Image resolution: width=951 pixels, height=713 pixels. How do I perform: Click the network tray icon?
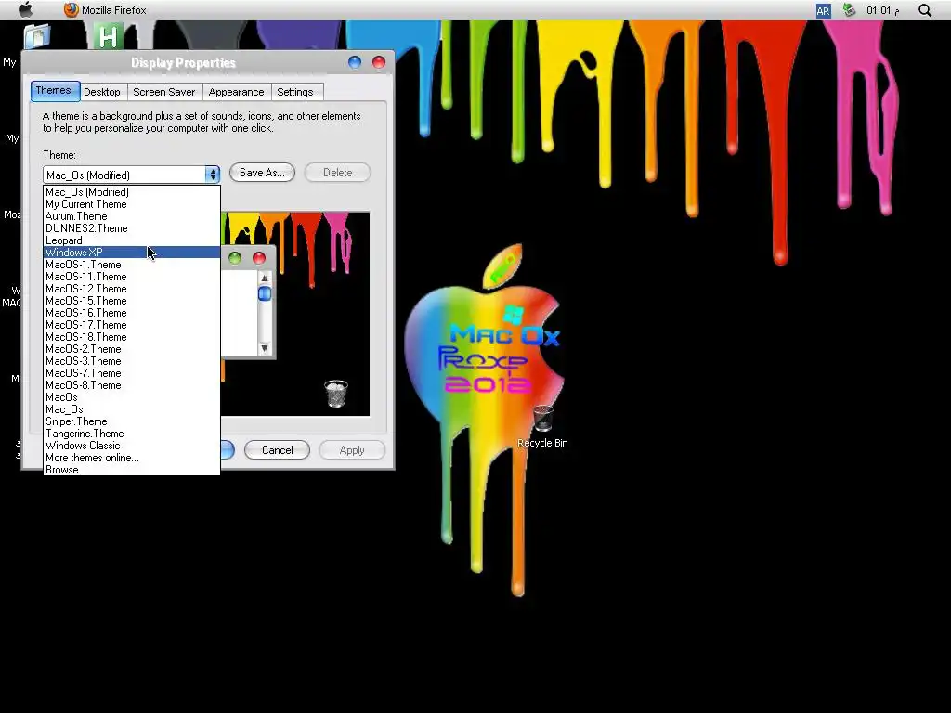click(x=849, y=9)
